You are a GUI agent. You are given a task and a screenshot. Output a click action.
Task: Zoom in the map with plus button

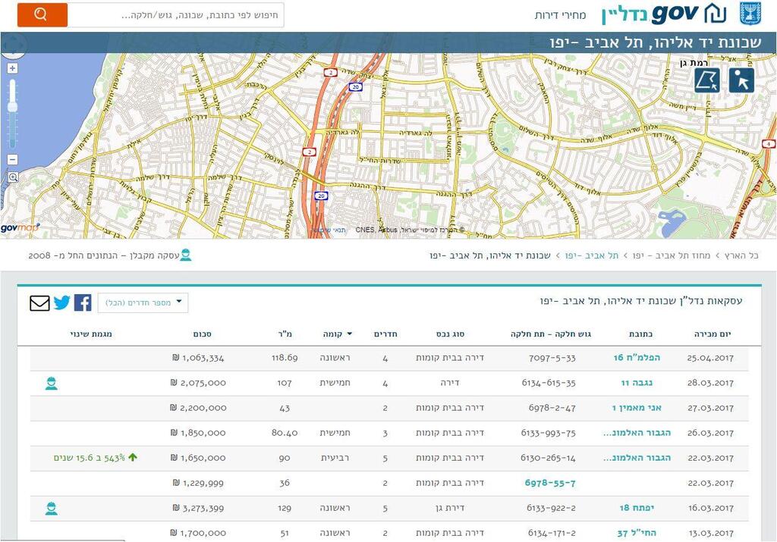tap(12, 69)
